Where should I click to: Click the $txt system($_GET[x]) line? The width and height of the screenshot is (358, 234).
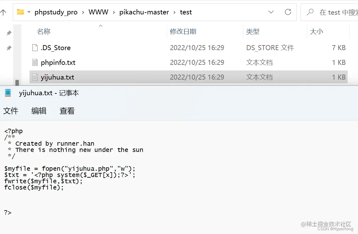(70, 175)
